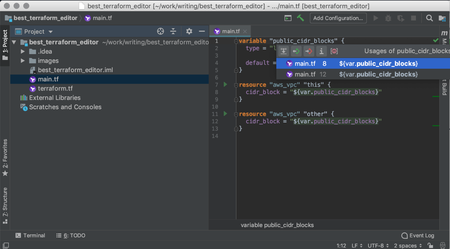Click cidr_block on line 8

(x=263, y=92)
